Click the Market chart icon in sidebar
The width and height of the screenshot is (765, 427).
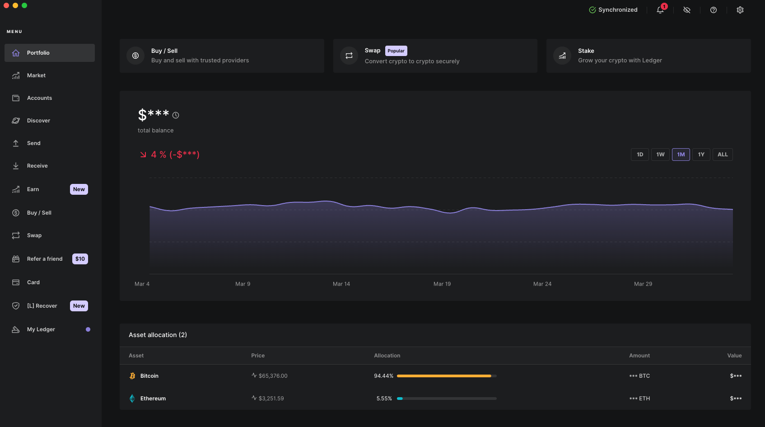(x=16, y=75)
